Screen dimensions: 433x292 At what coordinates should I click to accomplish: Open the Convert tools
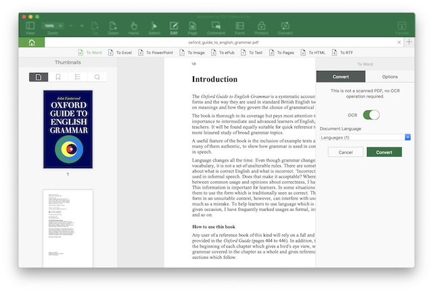tap(285, 28)
